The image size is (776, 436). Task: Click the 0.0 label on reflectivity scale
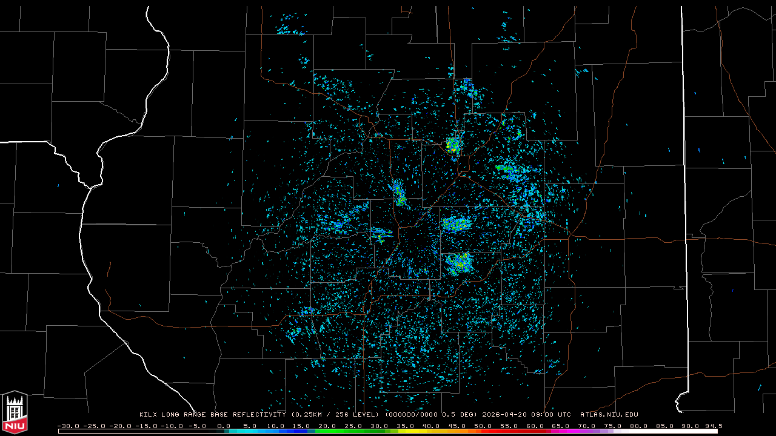(x=224, y=426)
